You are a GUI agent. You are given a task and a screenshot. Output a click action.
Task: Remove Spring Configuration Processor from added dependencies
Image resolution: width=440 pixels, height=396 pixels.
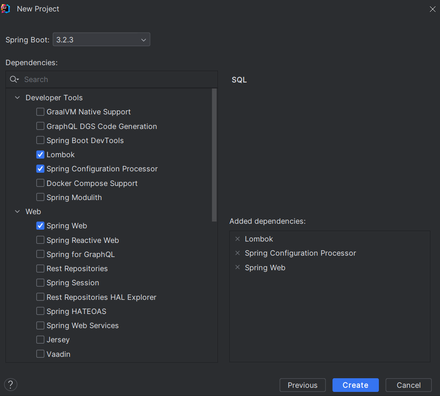[238, 253]
